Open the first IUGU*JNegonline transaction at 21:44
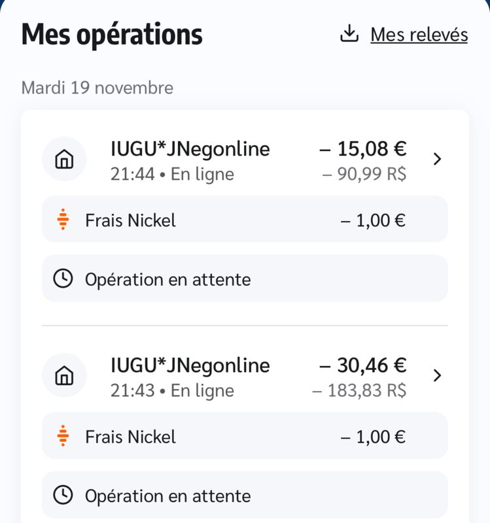This screenshot has height=523, width=490. click(245, 161)
